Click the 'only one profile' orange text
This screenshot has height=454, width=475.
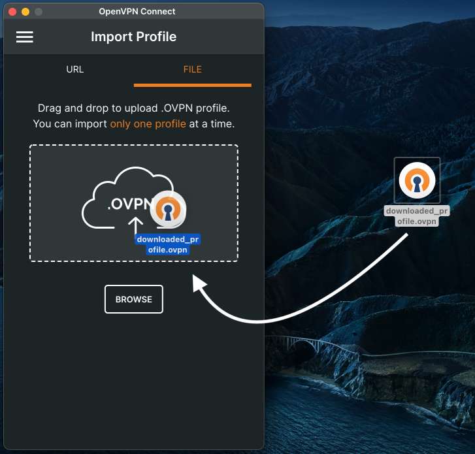(x=148, y=124)
